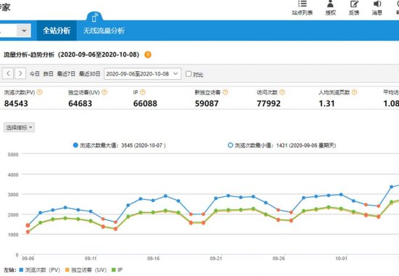Click the UV value 64683
Image resolution: width=399 pixels, height=276 pixels.
[x=80, y=103]
